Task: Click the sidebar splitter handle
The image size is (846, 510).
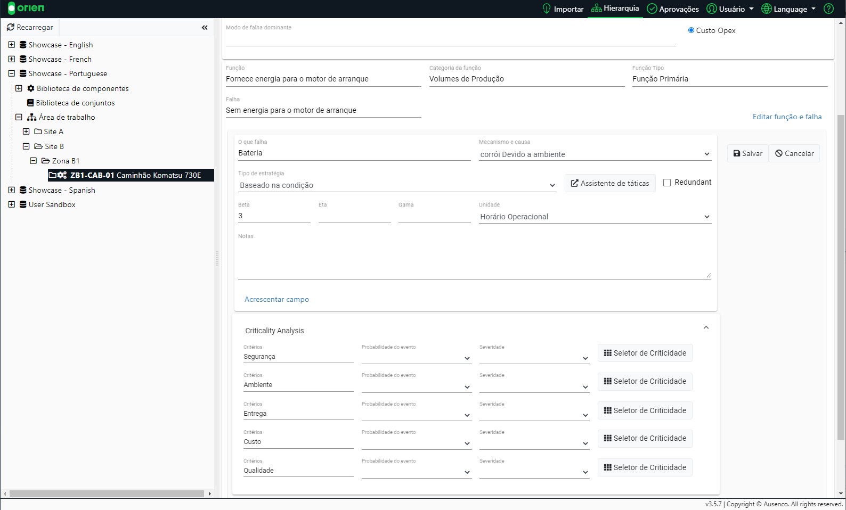Action: (x=217, y=259)
